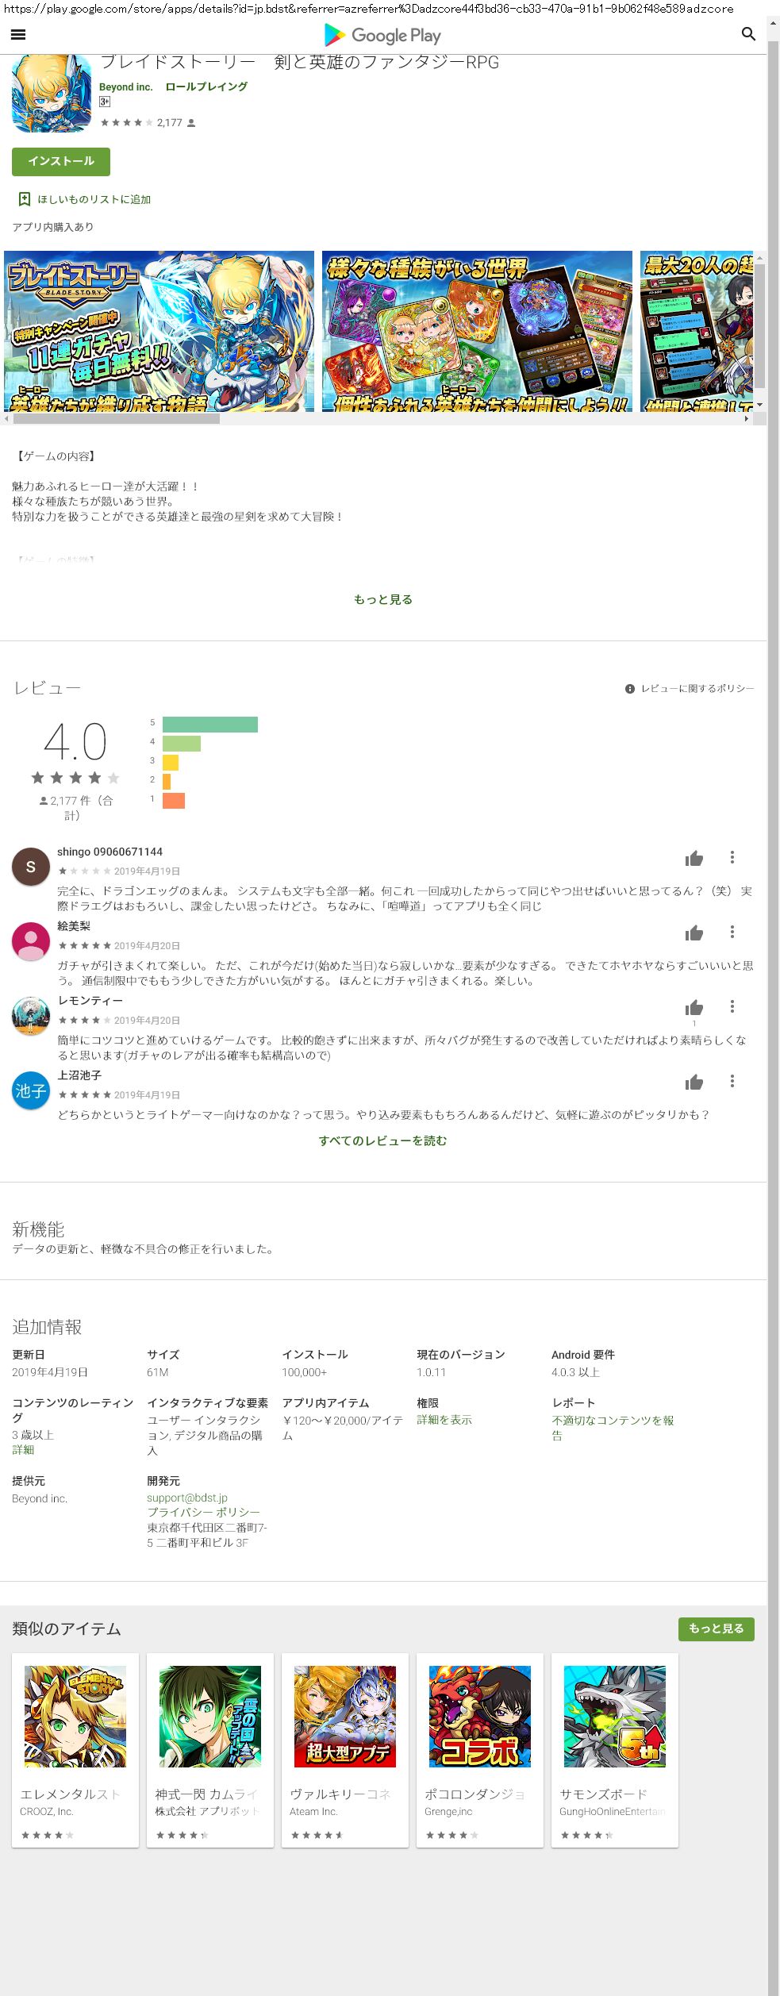This screenshot has width=780, height=1996.
Task: Open more options for shingo's review
Action: [732, 857]
